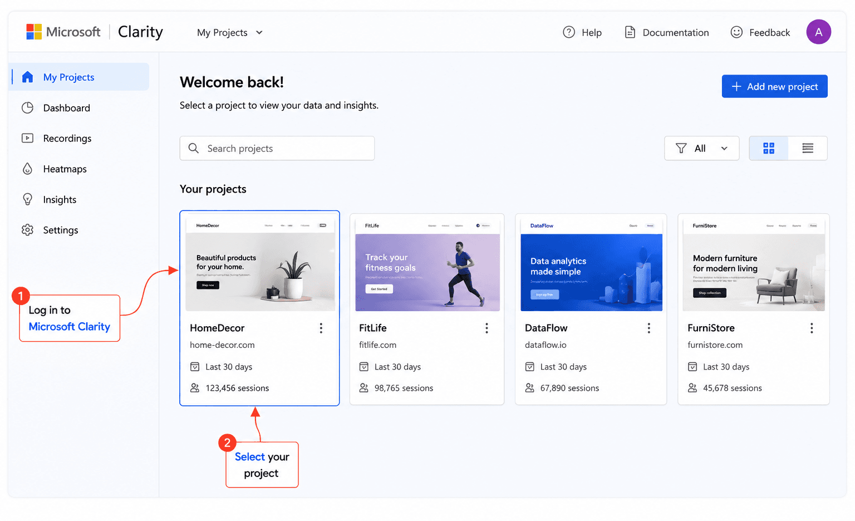Click FitLife sessions people icon
The height and width of the screenshot is (521, 855).
click(x=363, y=387)
